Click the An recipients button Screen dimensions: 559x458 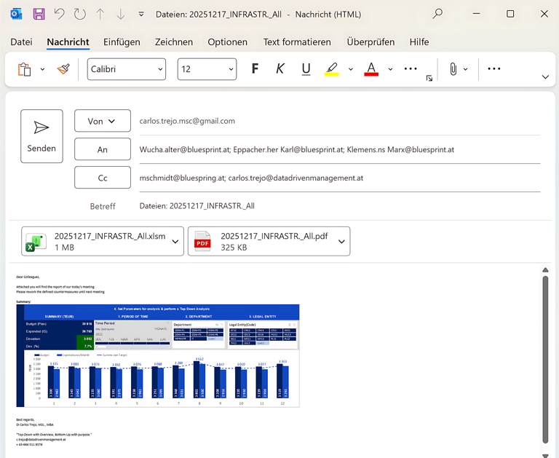(x=103, y=149)
